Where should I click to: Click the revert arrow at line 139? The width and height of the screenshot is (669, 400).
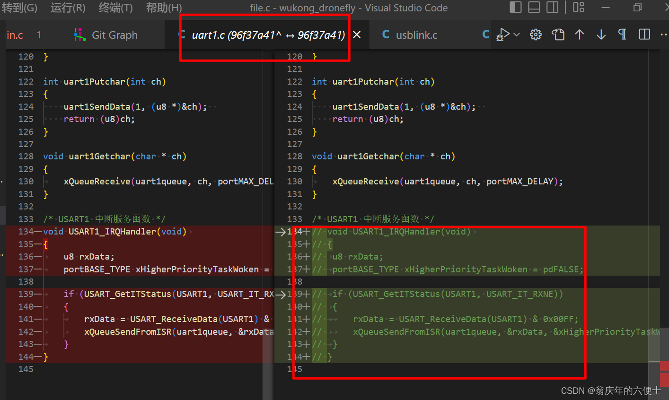click(x=280, y=294)
